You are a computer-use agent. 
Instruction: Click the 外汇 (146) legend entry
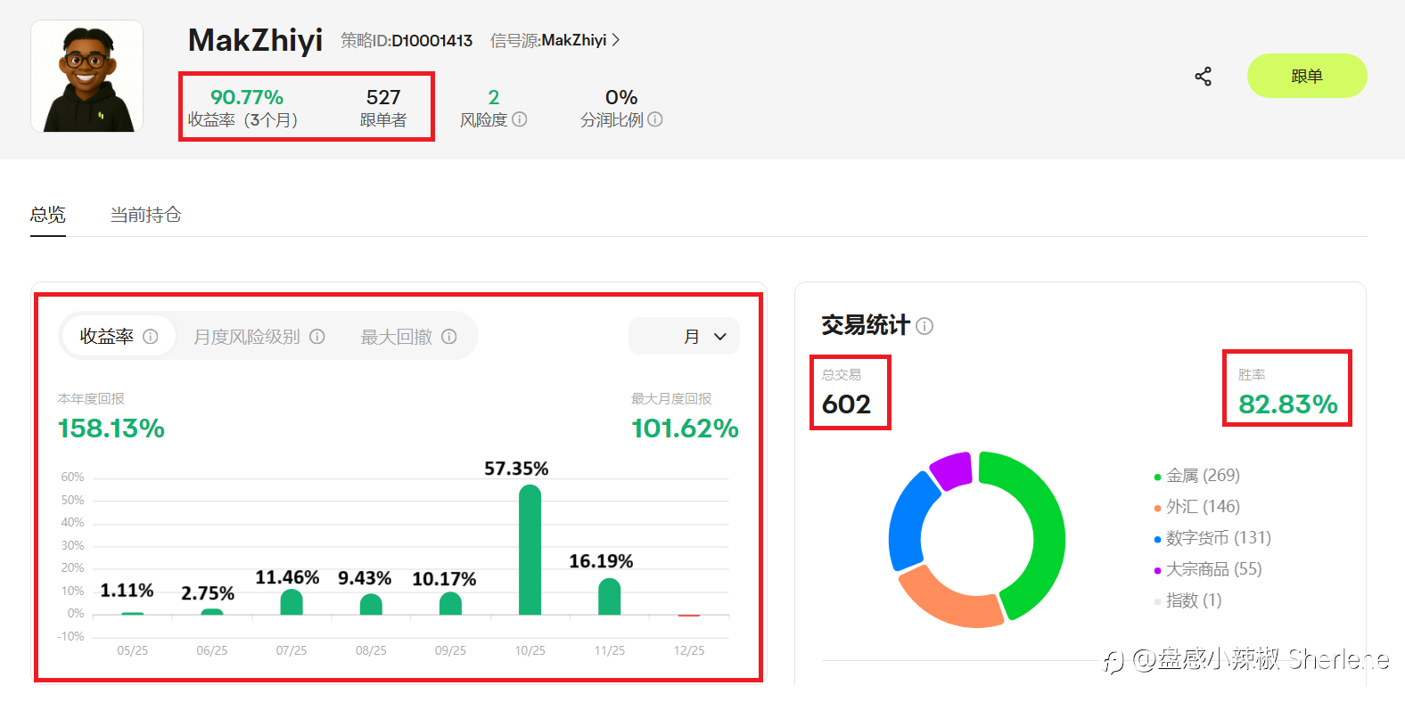click(x=1197, y=507)
